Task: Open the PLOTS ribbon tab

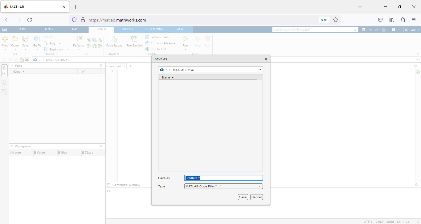Action: 49,29
